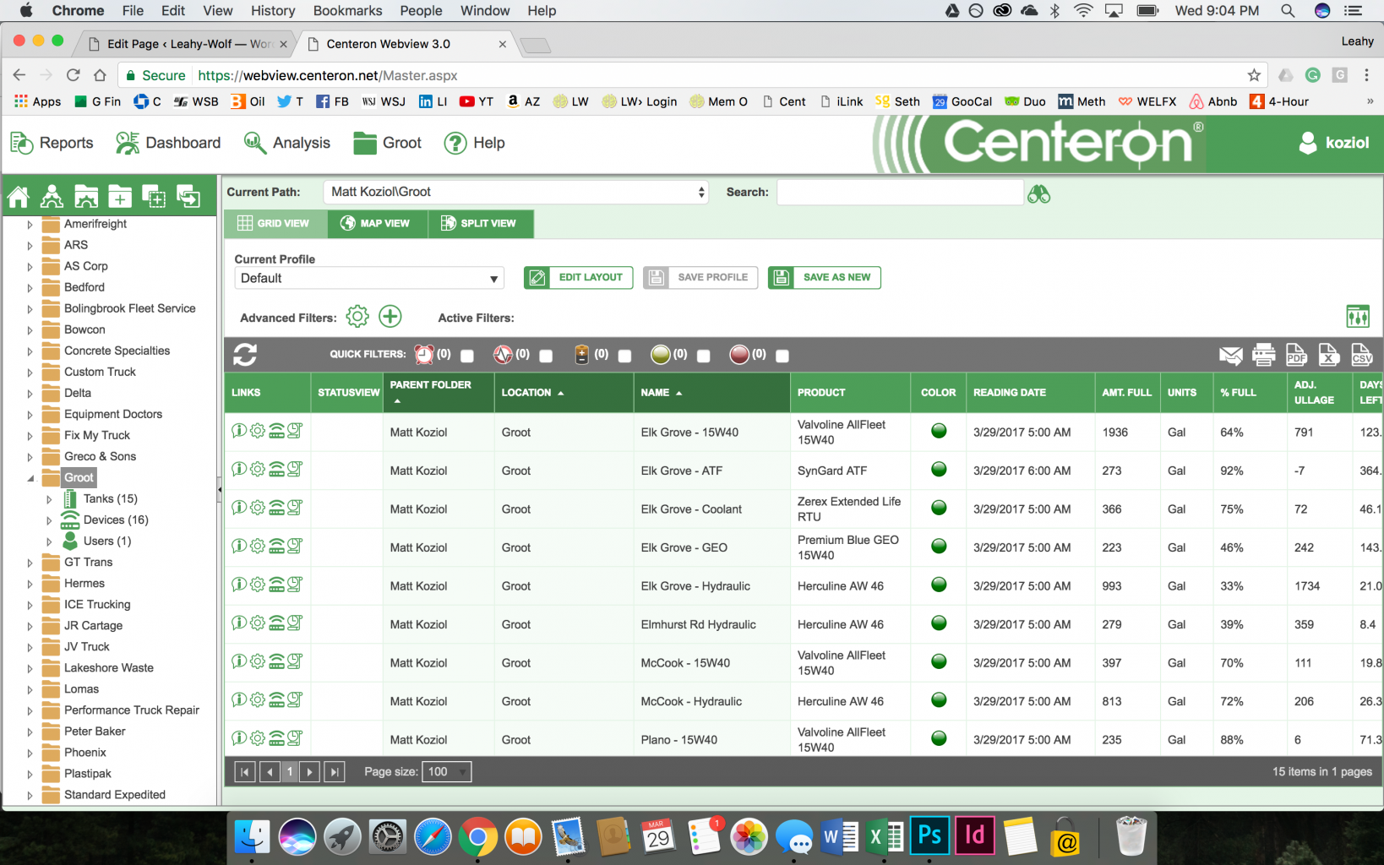The width and height of the screenshot is (1384, 865).
Task: Click green color indicator for Plano - 15W40
Action: [x=939, y=738]
